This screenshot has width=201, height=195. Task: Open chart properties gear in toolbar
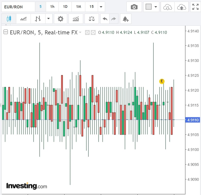(x=60, y=19)
